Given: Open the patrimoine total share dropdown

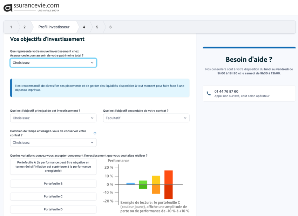Looking at the screenshot, I should click(x=53, y=63).
